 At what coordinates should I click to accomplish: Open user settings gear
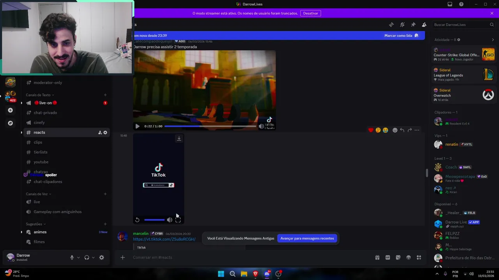(102, 257)
